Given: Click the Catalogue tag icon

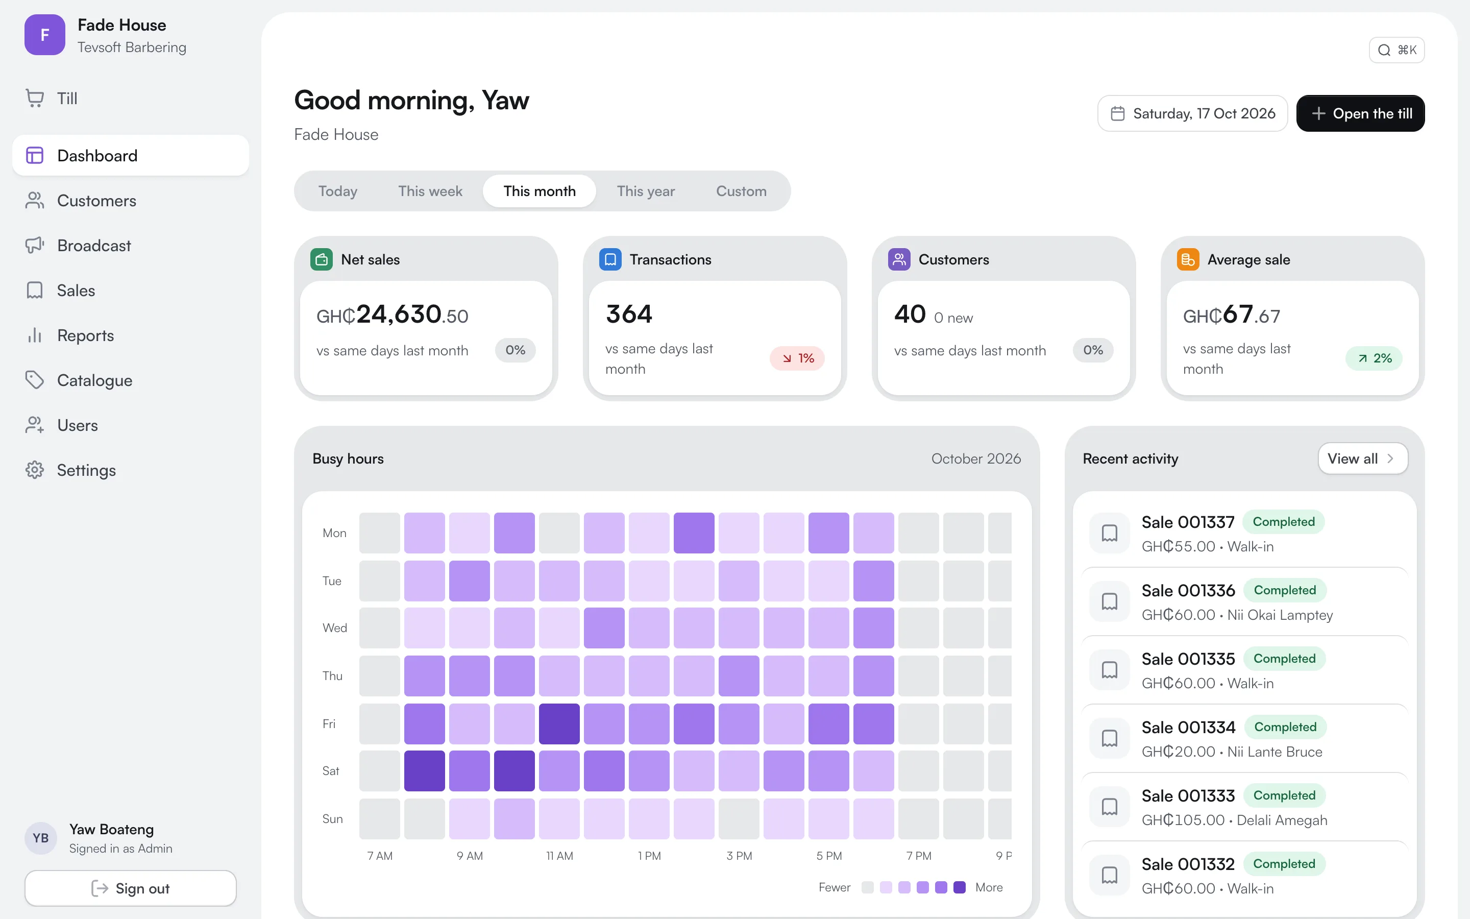Looking at the screenshot, I should tap(35, 380).
